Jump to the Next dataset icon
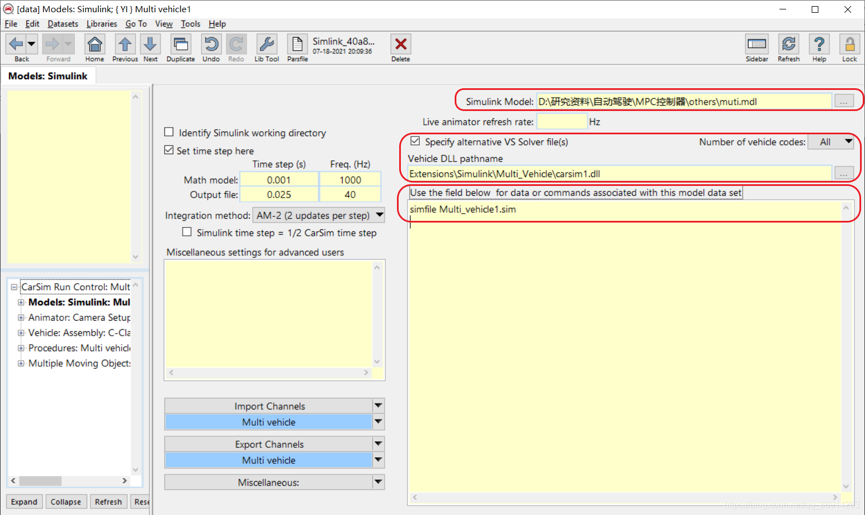The width and height of the screenshot is (865, 515). [x=150, y=44]
